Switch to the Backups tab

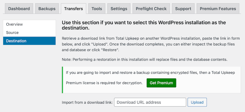(x=47, y=9)
